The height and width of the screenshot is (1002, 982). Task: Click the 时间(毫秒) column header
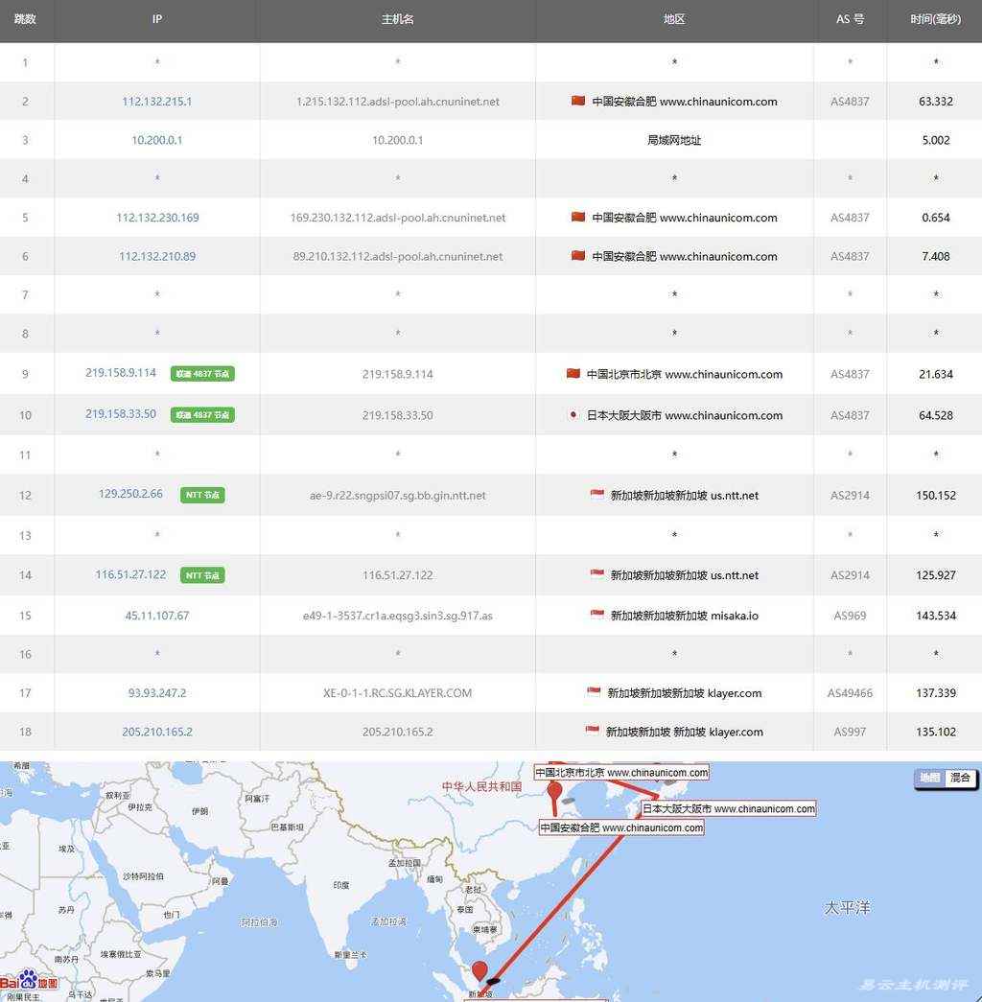[x=935, y=19]
